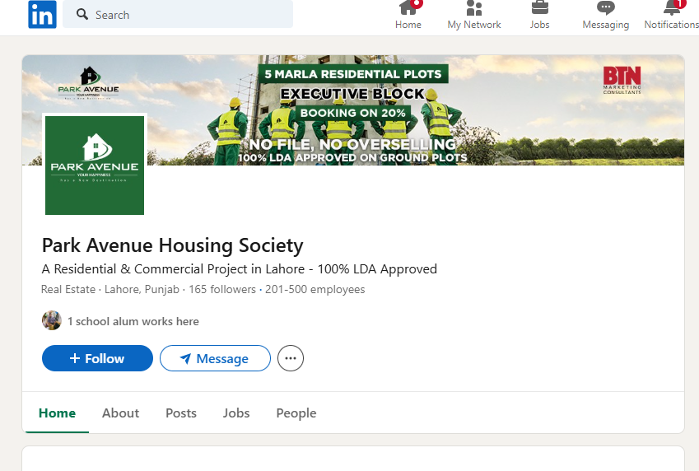Open the 1 school alum link
Image resolution: width=699 pixels, height=471 pixels.
[x=133, y=321]
